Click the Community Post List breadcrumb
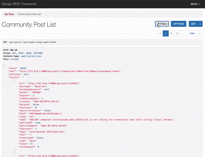The width and height of the screenshot is (205, 157). 29,14
